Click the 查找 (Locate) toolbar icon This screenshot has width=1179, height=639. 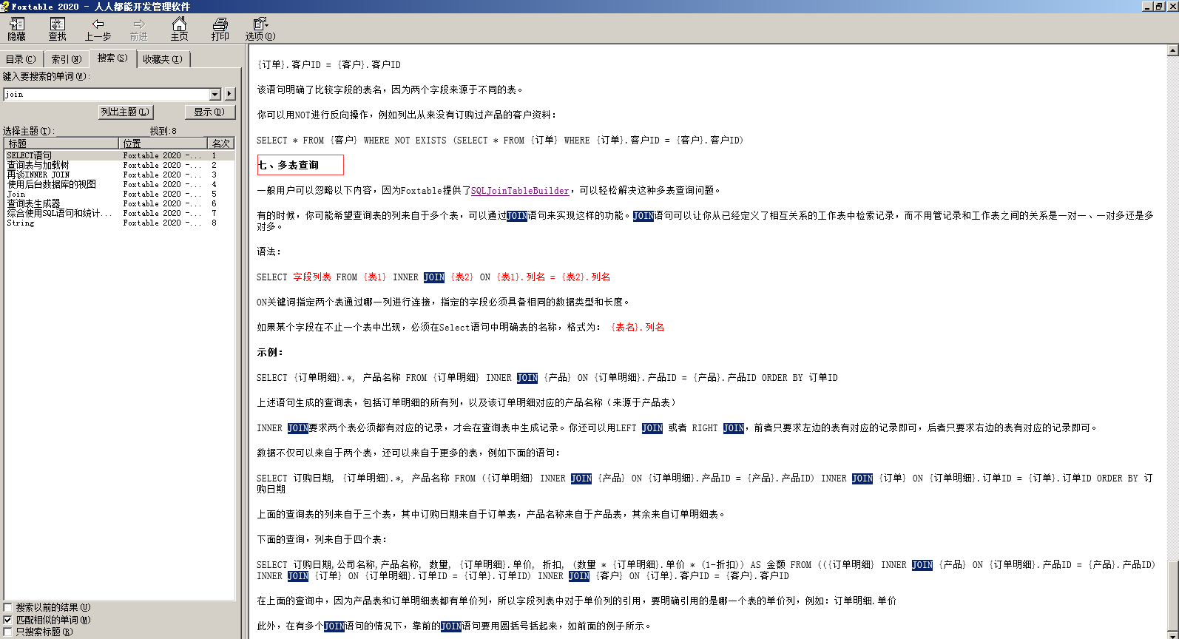57,29
